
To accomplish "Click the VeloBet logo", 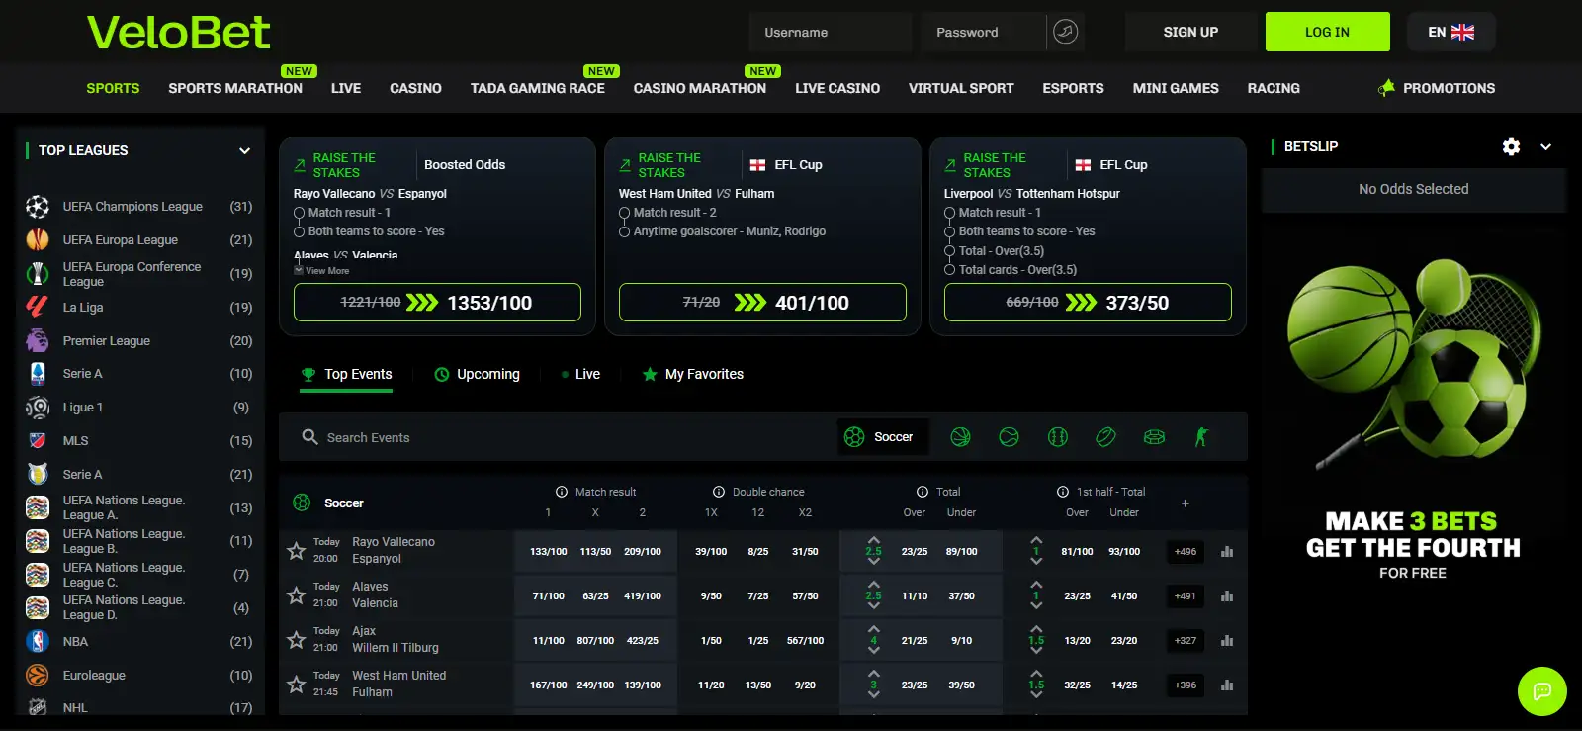I will (178, 32).
